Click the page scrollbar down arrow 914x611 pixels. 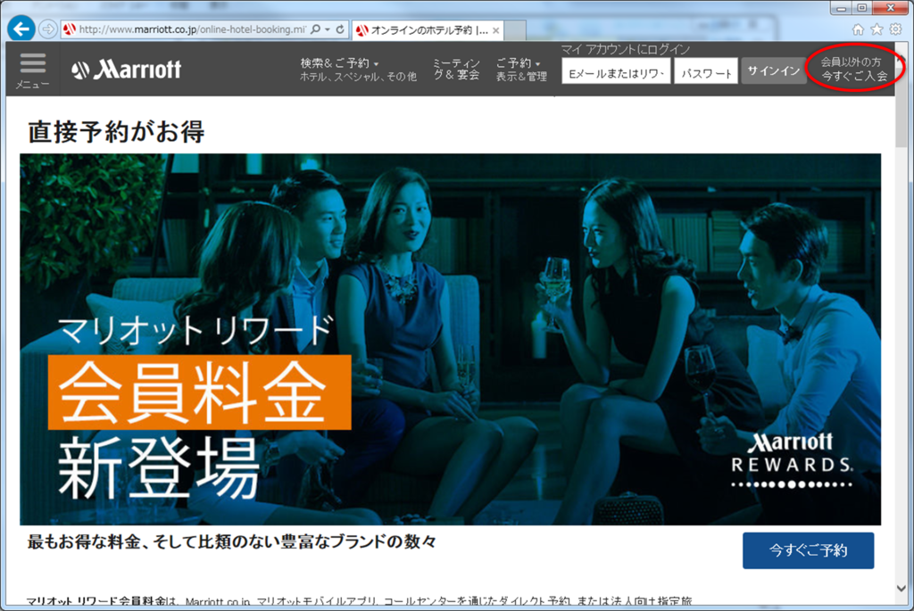pyautogui.click(x=902, y=588)
